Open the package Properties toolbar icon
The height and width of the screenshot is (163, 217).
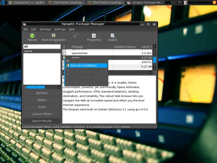point(94,36)
